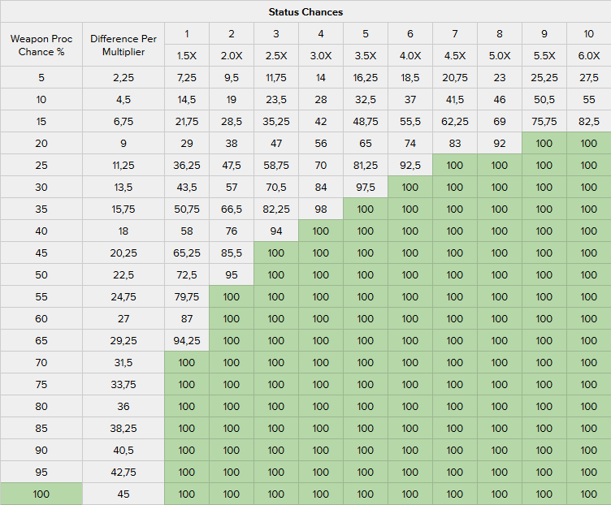Viewport: 611px width, 505px height.
Task: Click "100" in row 70 under 1.5X
Action: [187, 362]
